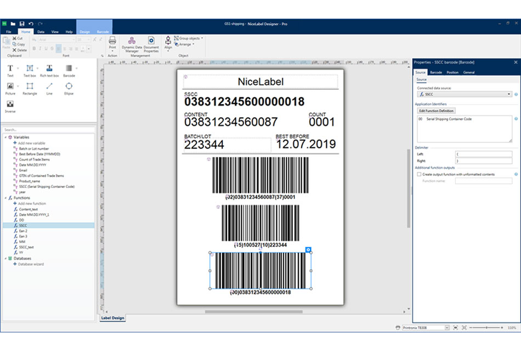This screenshot has width=521, height=350.
Task: Click the printer icon in status bar
Action: (398, 328)
